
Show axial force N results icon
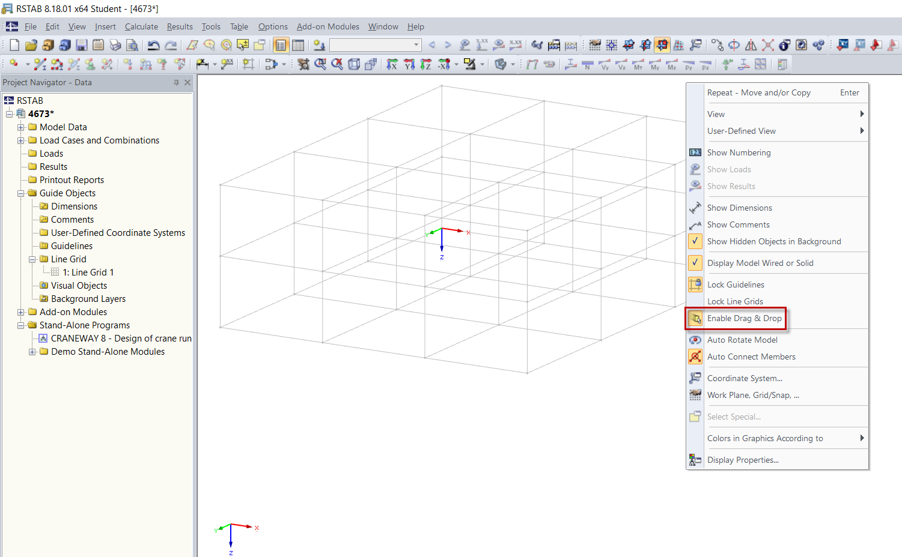coord(588,64)
